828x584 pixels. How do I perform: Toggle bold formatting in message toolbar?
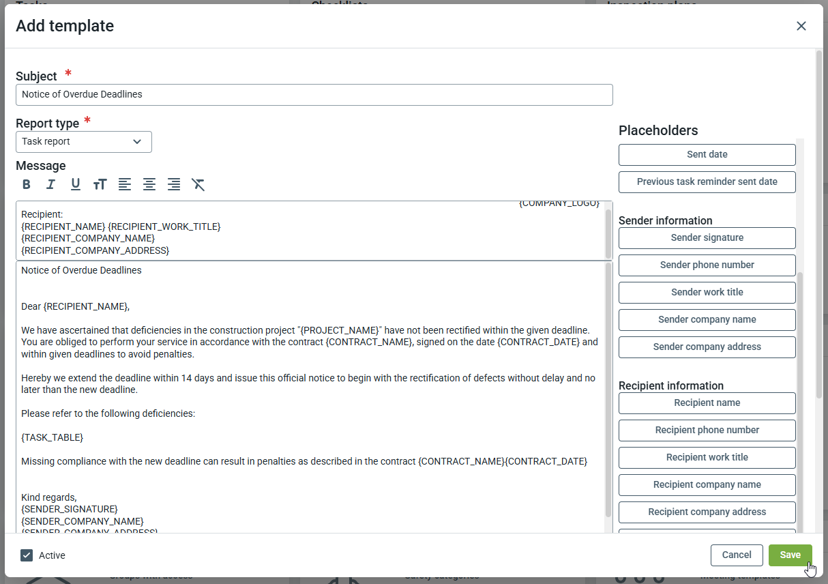[27, 184]
